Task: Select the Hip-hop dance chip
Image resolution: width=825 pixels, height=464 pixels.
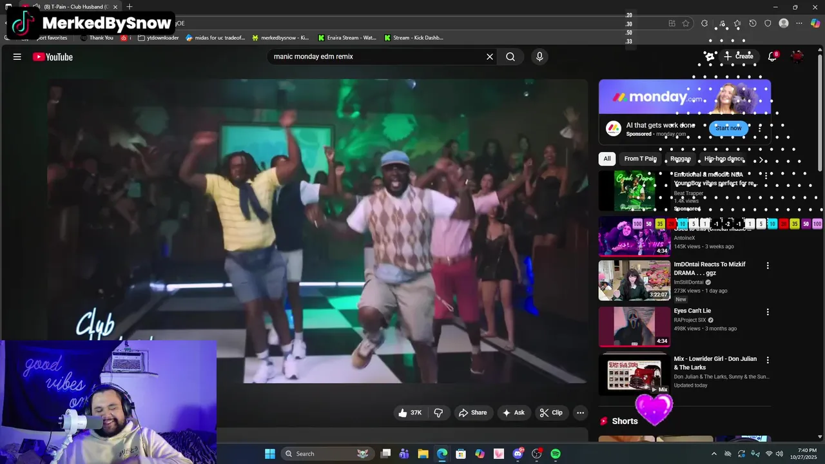Action: pyautogui.click(x=724, y=159)
